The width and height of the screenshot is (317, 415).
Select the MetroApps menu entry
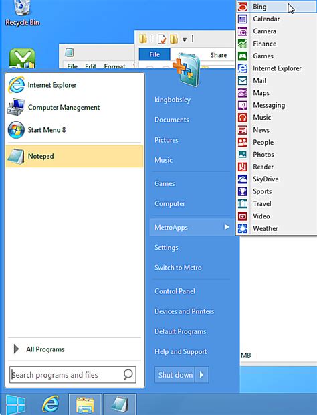tap(192, 227)
